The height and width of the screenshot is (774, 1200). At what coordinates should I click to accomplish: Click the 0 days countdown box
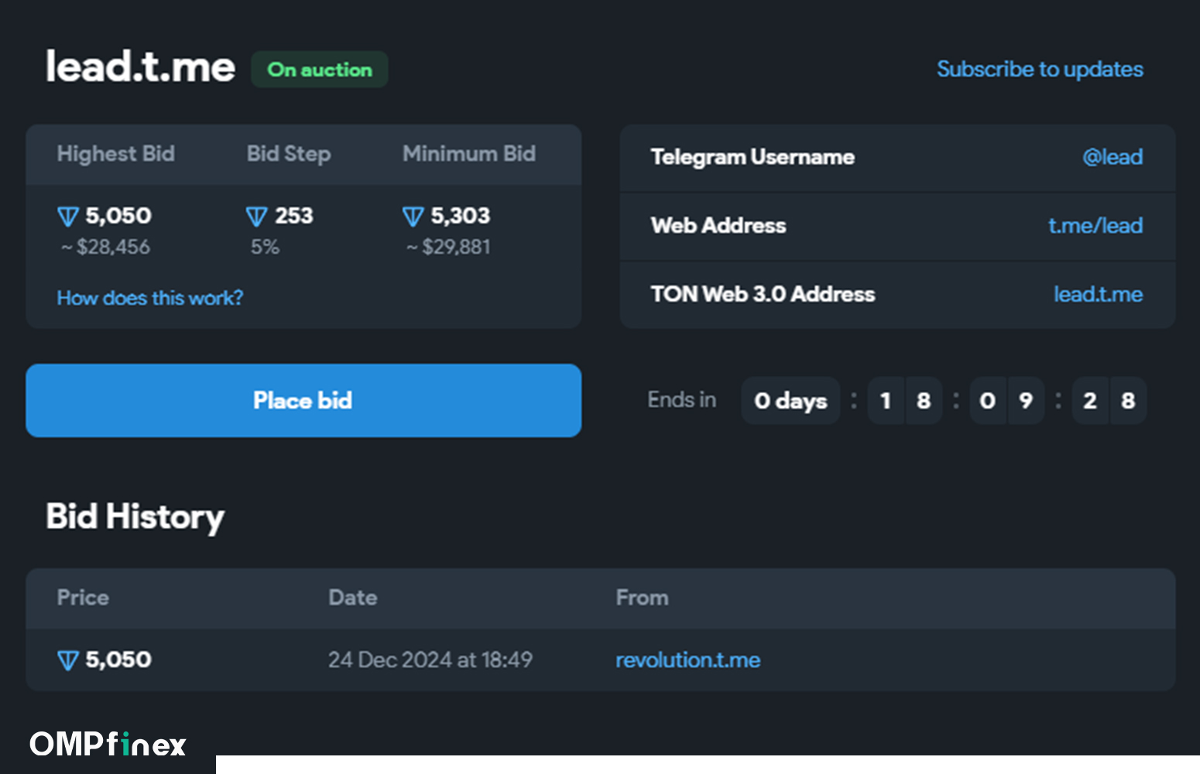coord(790,401)
